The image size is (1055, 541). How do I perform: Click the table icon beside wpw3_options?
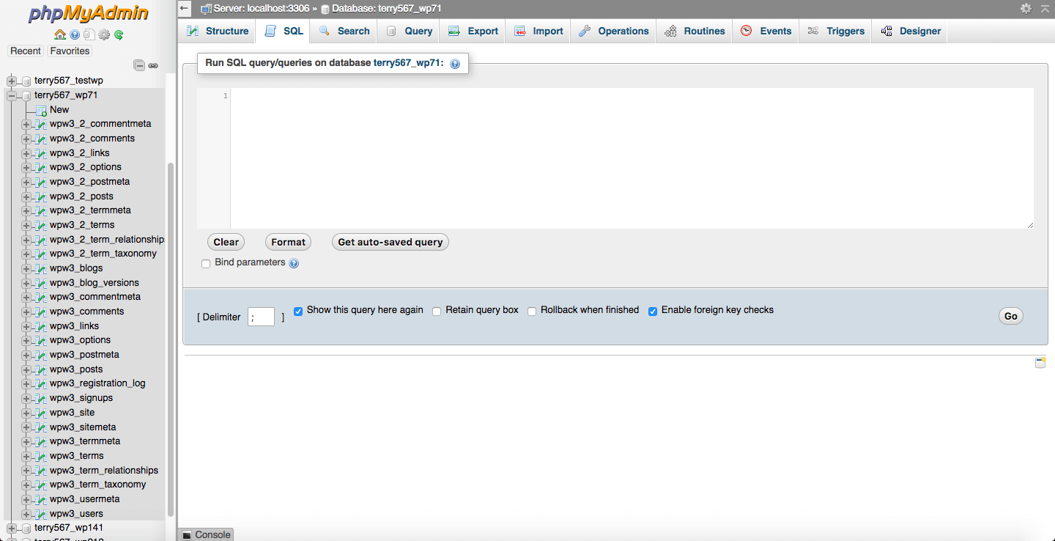[x=41, y=340]
